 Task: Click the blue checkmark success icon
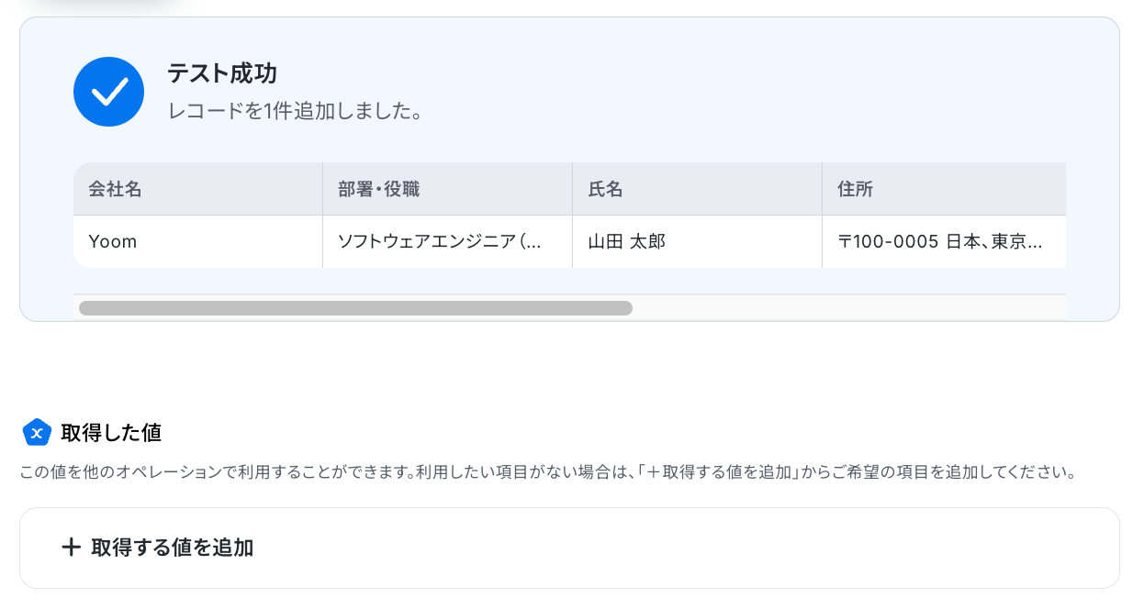[x=108, y=92]
